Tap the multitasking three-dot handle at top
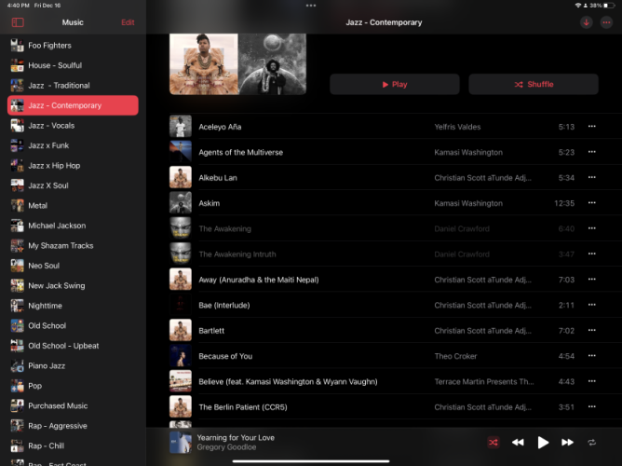 tap(311, 6)
